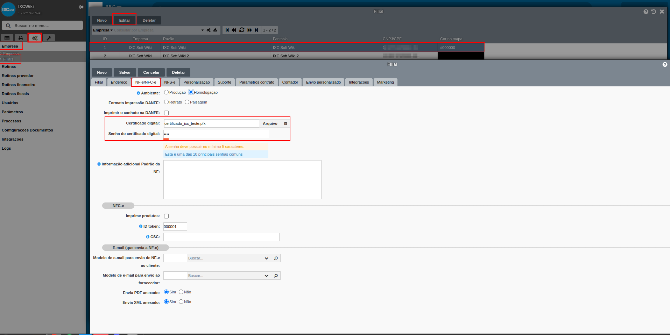Click the Editar button in the list toolbar
The width and height of the screenshot is (670, 335).
pos(125,20)
